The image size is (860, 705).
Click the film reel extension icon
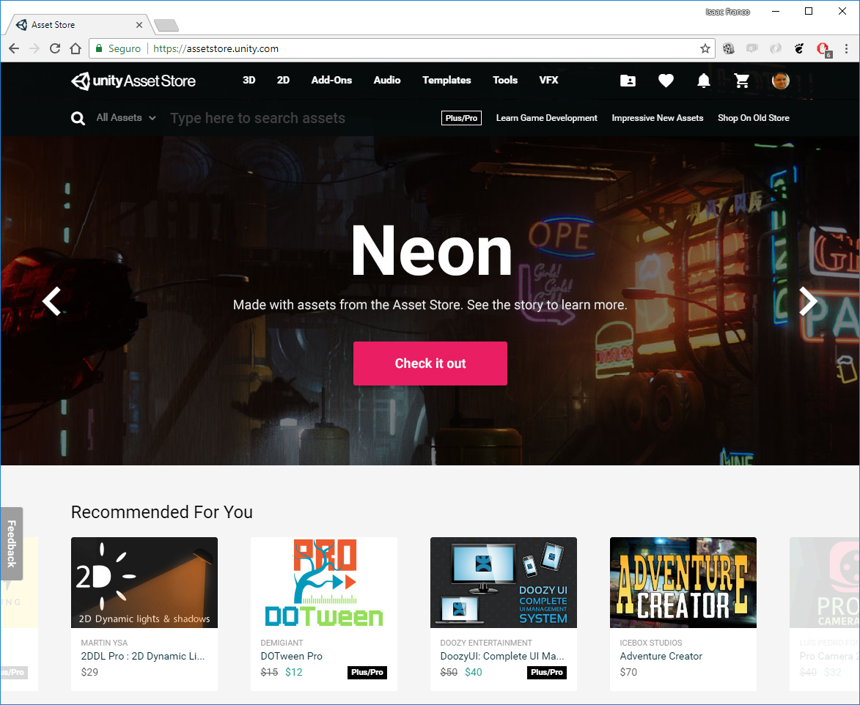click(x=728, y=49)
